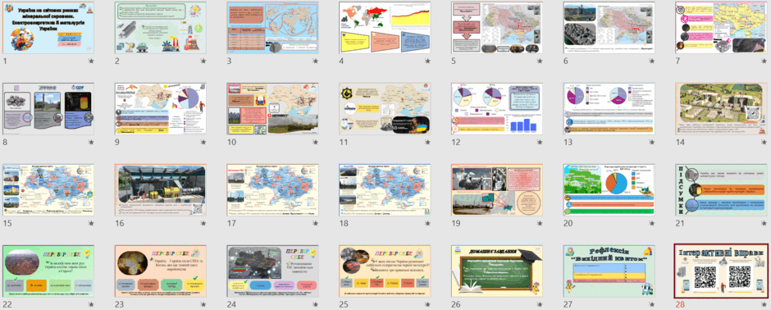Click the animation star icon under slide 1

click(x=91, y=61)
